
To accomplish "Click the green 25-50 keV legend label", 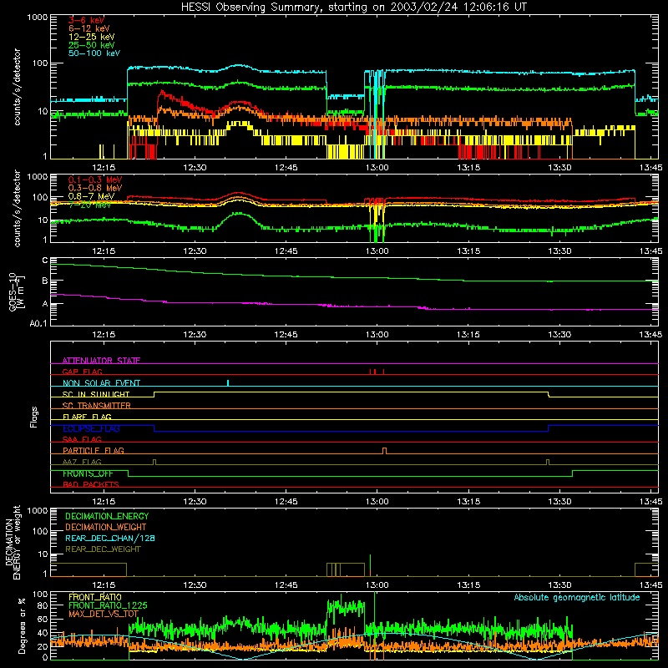I will (92, 45).
